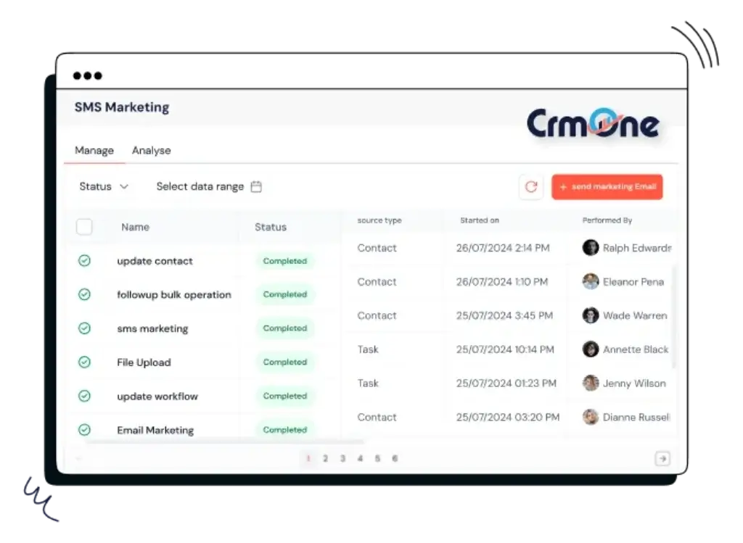Click the date 25/07/2024 3:45 PM

click(504, 316)
